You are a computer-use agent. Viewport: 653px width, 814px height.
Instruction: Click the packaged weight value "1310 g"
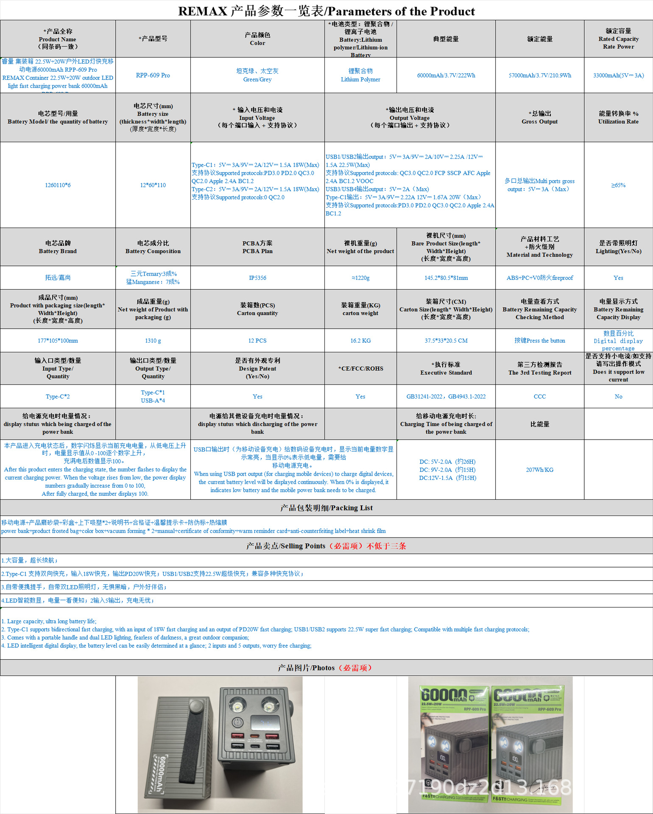[153, 340]
